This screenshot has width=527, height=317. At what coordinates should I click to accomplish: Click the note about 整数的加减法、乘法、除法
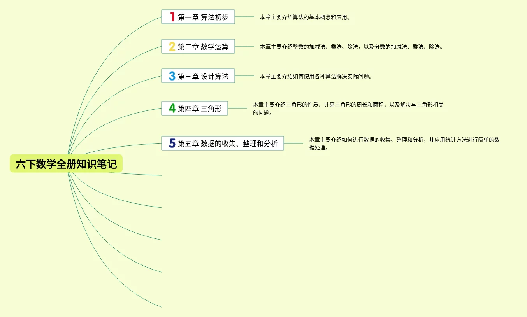pos(351,47)
